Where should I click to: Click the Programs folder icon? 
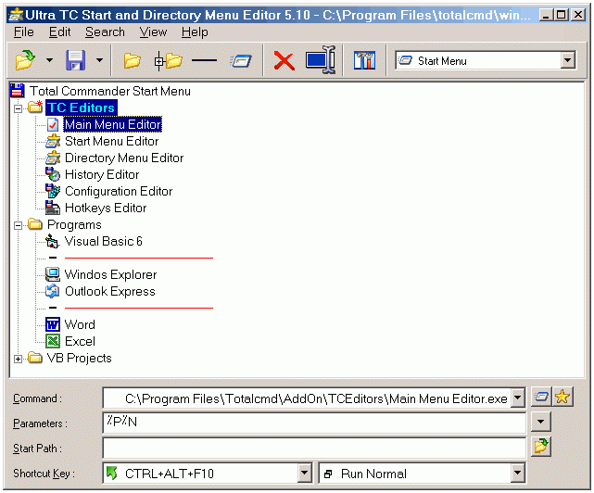[35, 224]
